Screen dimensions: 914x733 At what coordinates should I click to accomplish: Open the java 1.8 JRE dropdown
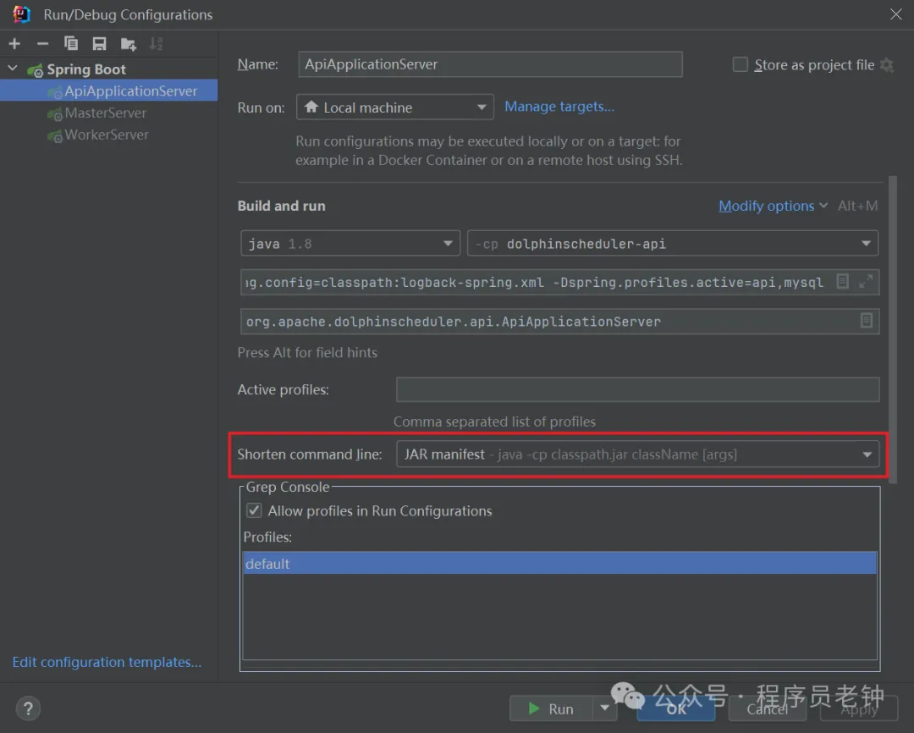pos(350,244)
